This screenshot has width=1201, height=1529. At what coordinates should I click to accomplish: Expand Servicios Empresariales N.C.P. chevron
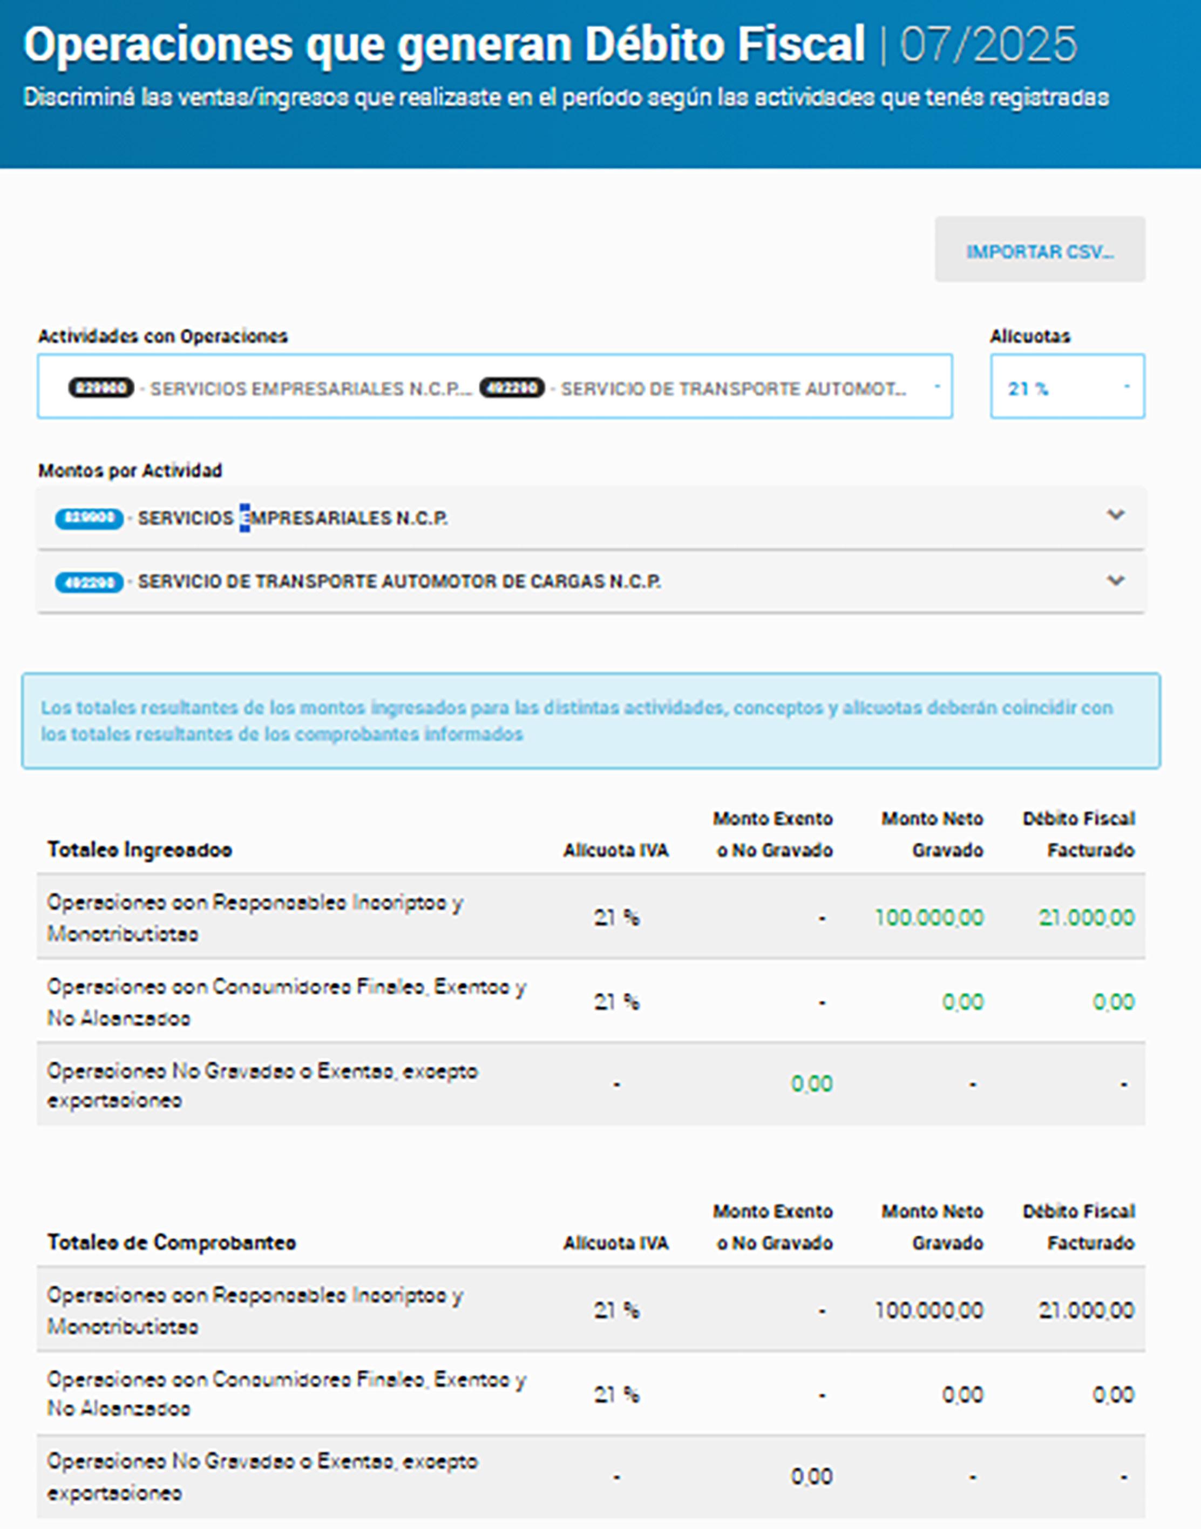click(x=1115, y=515)
